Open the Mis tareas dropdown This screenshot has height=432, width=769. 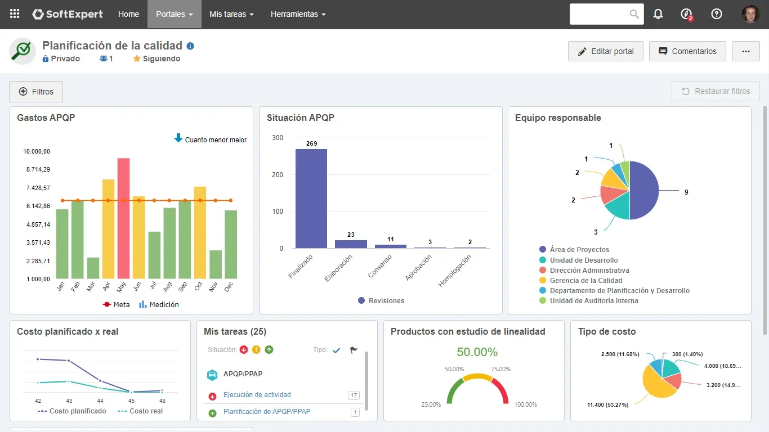coord(231,14)
